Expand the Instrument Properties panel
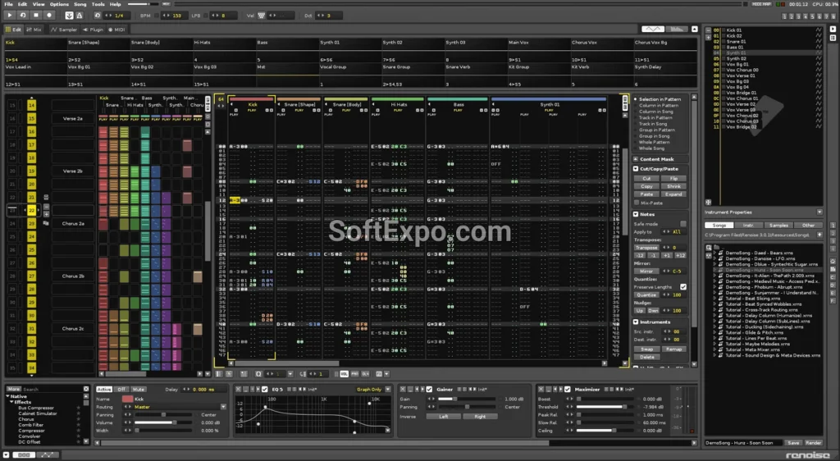Viewport: 840px width, 461px height. click(x=819, y=212)
